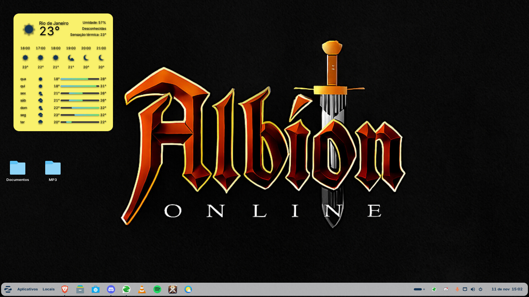Click the Zorin start menu logo

[8, 289]
